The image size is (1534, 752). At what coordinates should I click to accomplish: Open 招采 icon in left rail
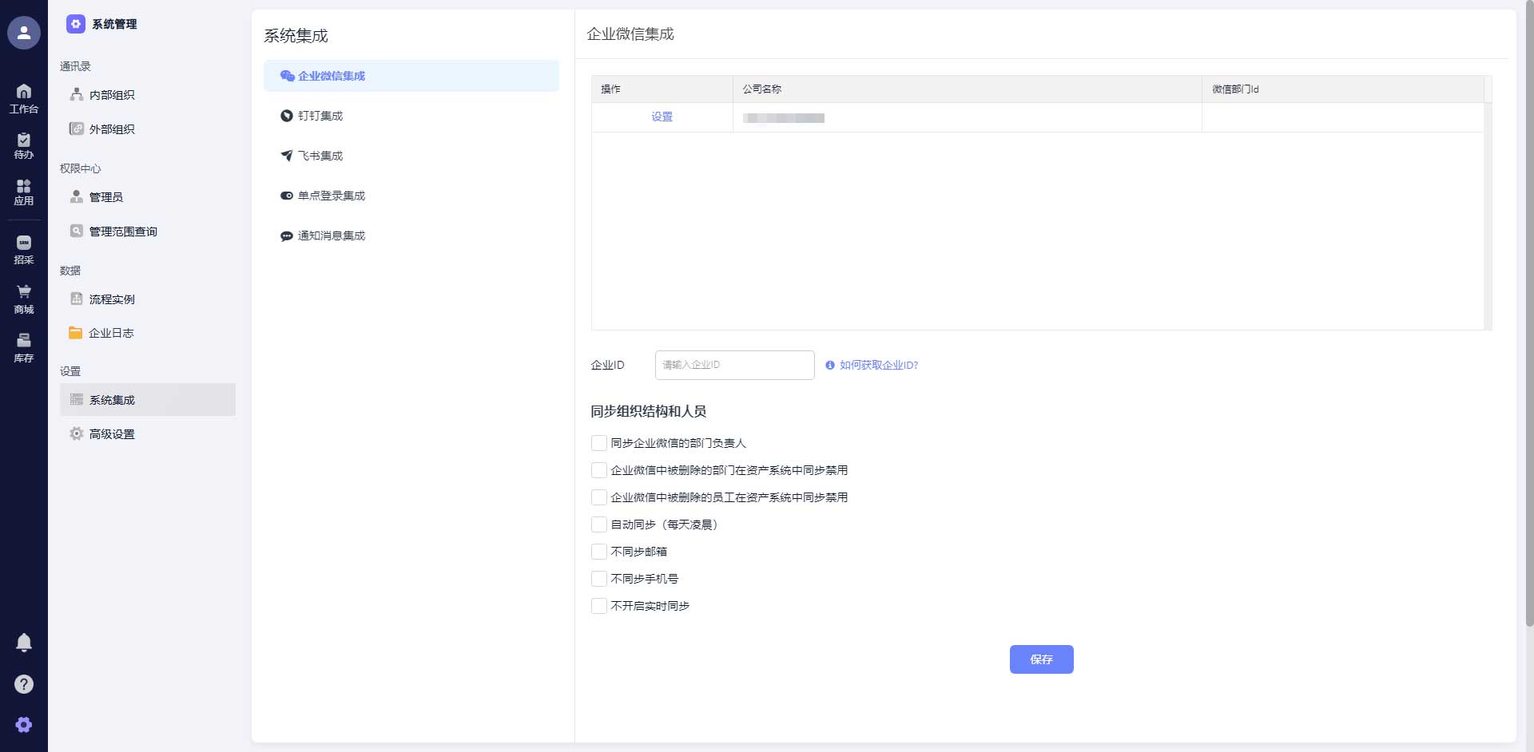[24, 243]
